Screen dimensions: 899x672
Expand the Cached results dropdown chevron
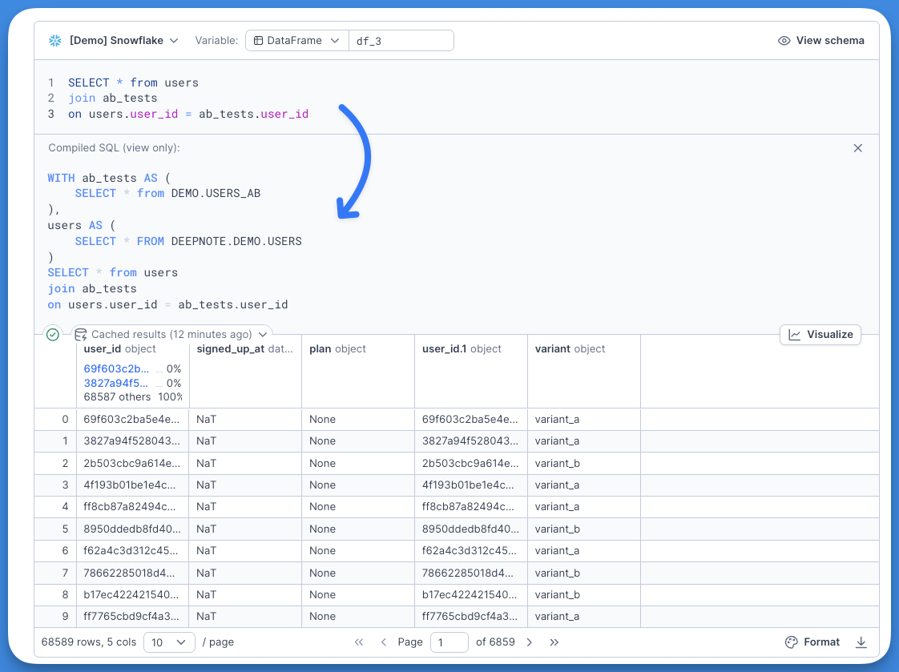[263, 334]
